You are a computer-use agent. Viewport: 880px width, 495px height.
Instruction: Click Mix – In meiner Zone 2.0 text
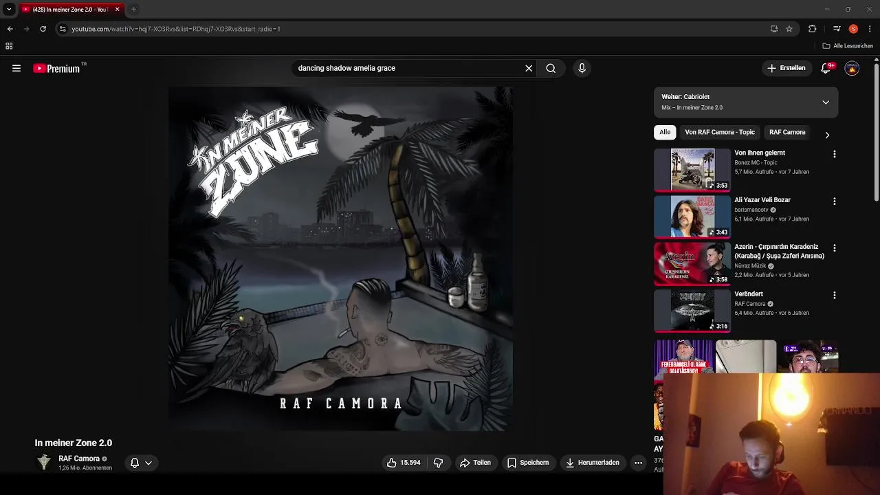pos(692,108)
